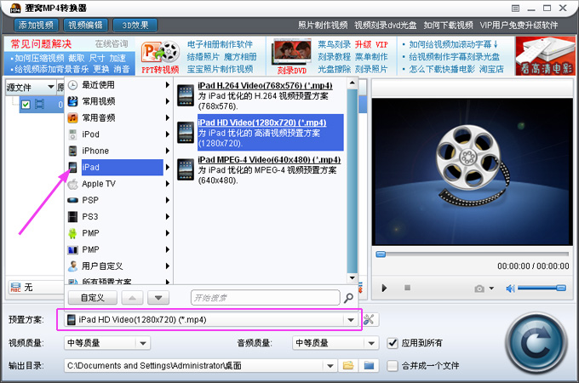Screen dimensions: 579x383
Task: Click the volume slider
Action: pyautogui.click(x=542, y=288)
